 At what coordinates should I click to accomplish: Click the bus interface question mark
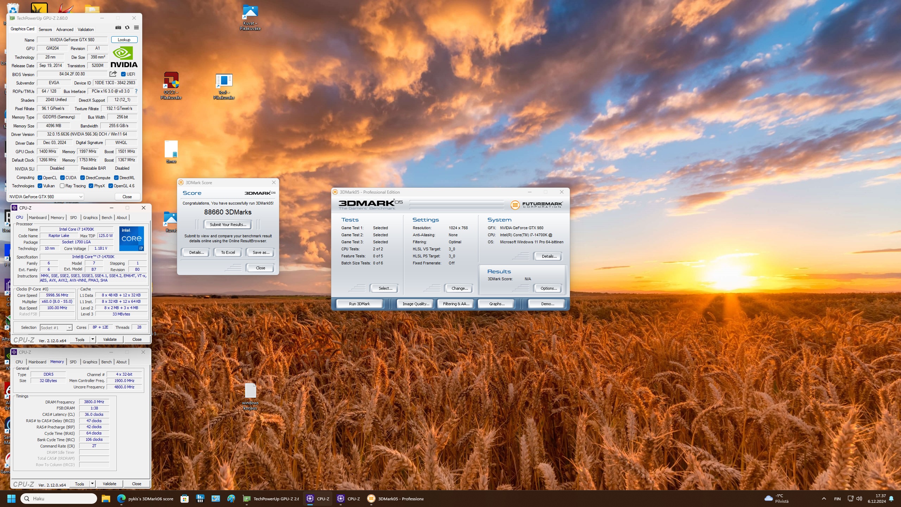136,91
